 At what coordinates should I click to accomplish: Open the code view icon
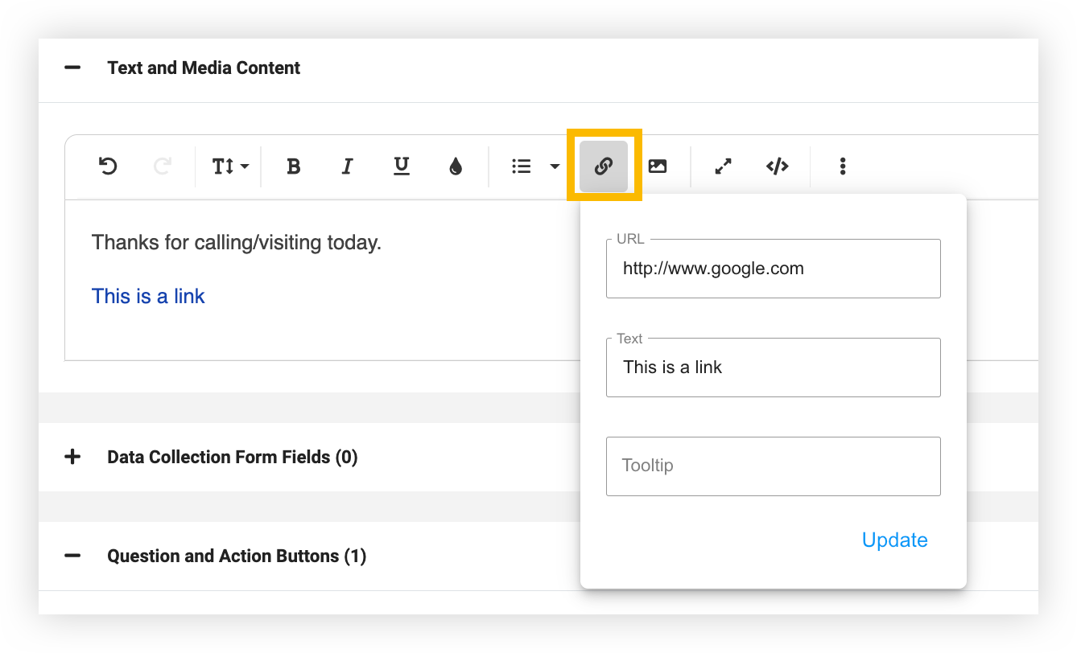click(777, 166)
